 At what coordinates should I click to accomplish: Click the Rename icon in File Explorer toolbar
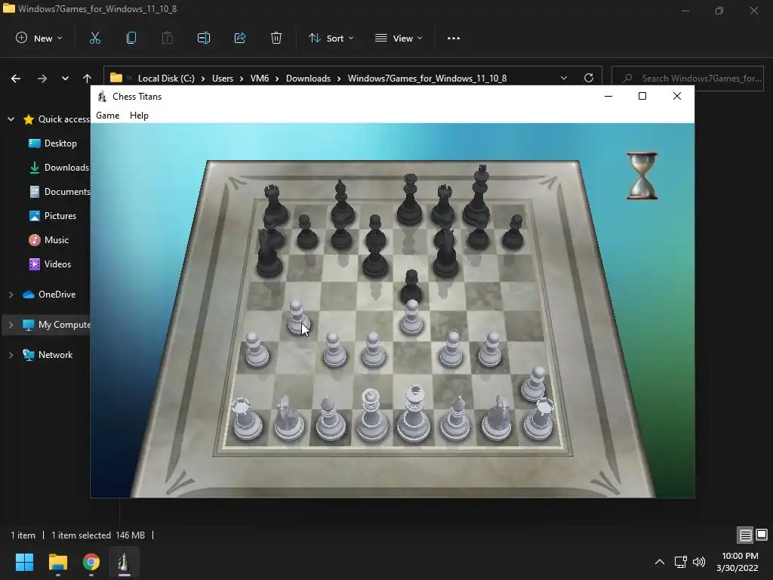pyautogui.click(x=204, y=38)
